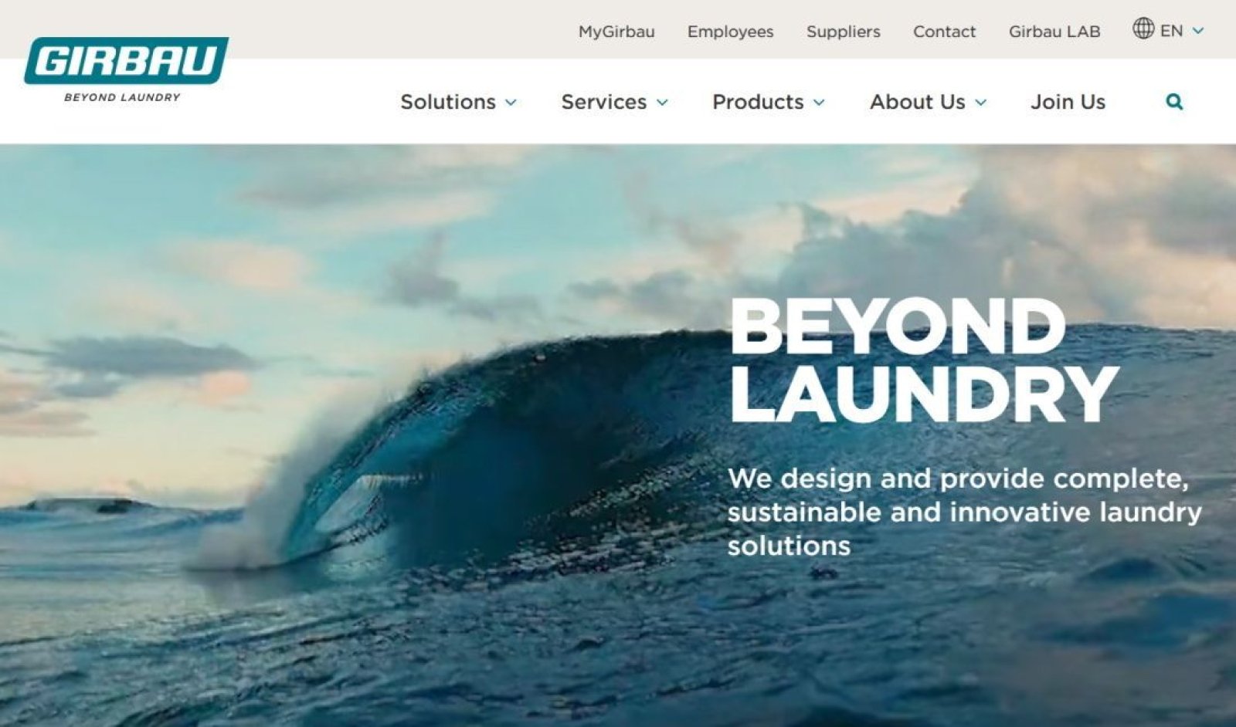Open the Products menu
The height and width of the screenshot is (727, 1236).
coord(758,102)
